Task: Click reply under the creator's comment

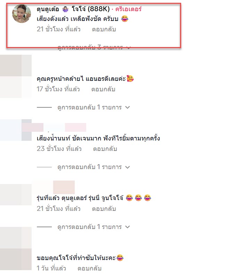Action: coord(104,29)
